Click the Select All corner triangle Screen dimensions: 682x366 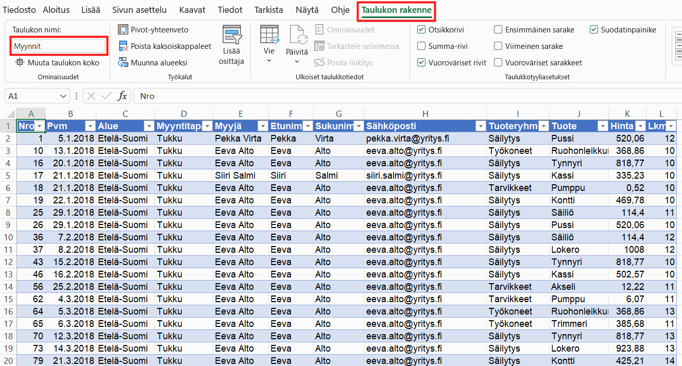[x=10, y=114]
